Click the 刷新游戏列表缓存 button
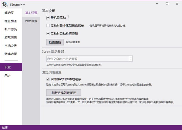The image size is (182, 130). (x=64, y=93)
